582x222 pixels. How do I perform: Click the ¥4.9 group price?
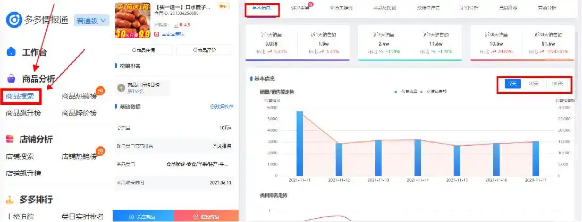coord(185,25)
